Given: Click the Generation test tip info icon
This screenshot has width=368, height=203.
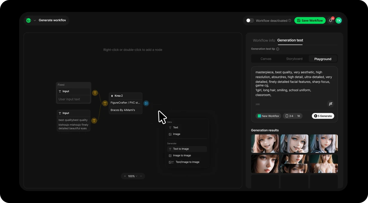Looking at the screenshot, I should (277, 49).
